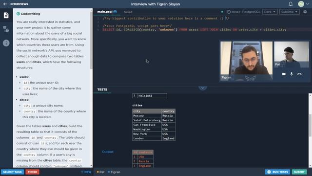Click the SELECT query line in editor
Viewport: 312px width, 176px height.
(195, 29)
